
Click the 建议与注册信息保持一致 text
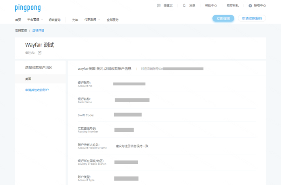coord(132,146)
